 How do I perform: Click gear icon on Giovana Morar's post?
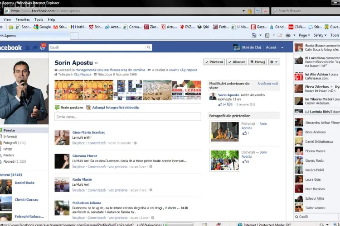tap(151, 166)
